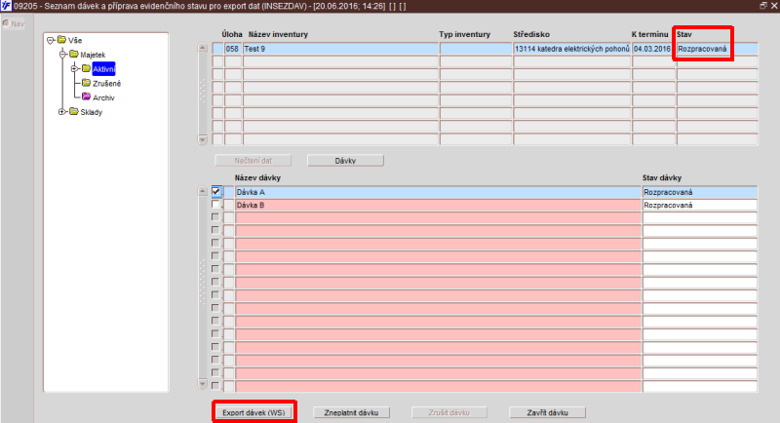Click the Nav button at top left
This screenshot has width=780, height=423.
pos(14,23)
